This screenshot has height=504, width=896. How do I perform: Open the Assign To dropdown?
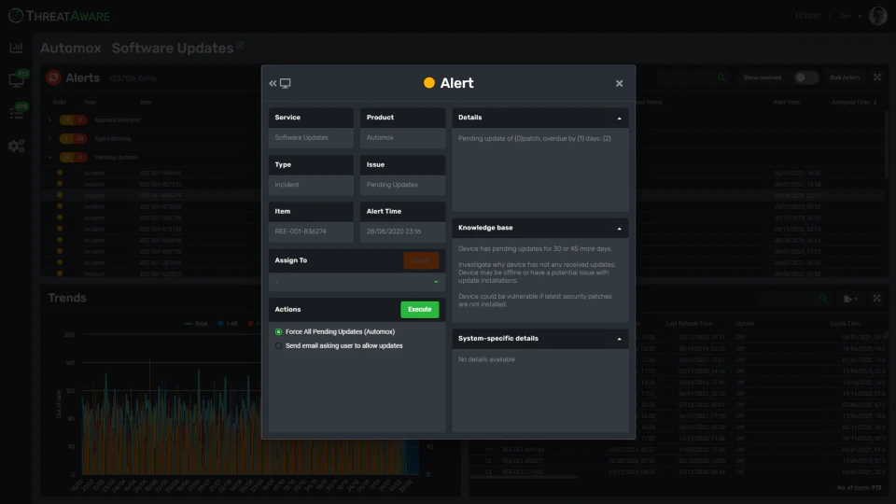pos(357,282)
